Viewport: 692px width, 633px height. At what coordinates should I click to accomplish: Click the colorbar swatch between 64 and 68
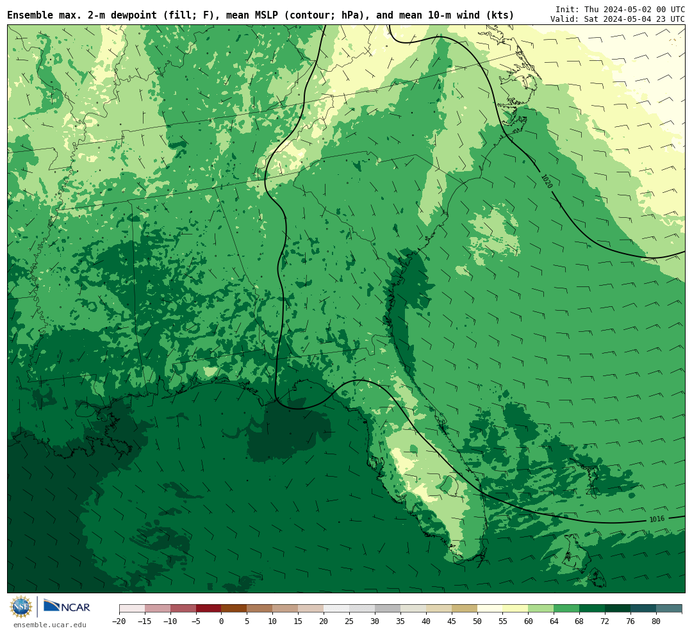click(x=566, y=609)
